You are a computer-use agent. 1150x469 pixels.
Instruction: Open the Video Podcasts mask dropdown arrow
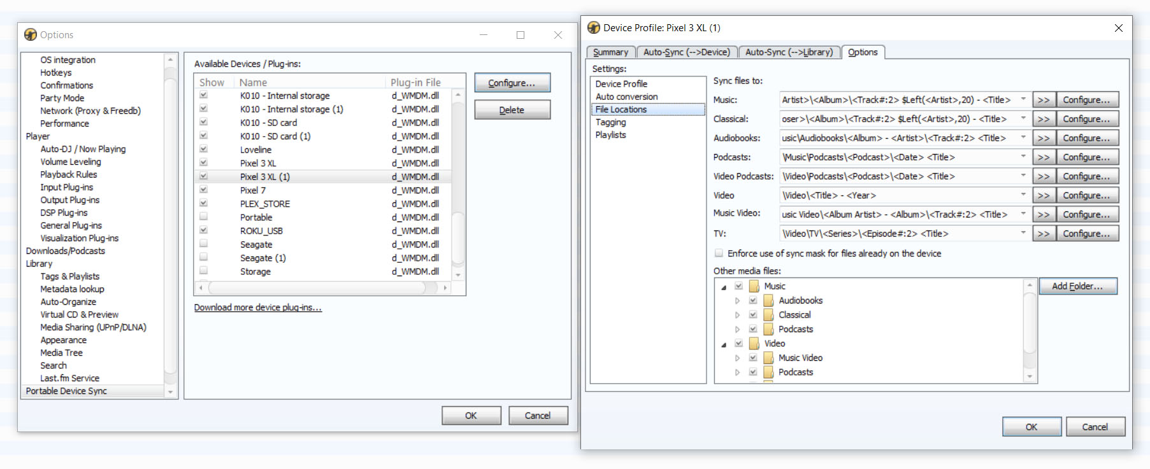pos(1023,176)
